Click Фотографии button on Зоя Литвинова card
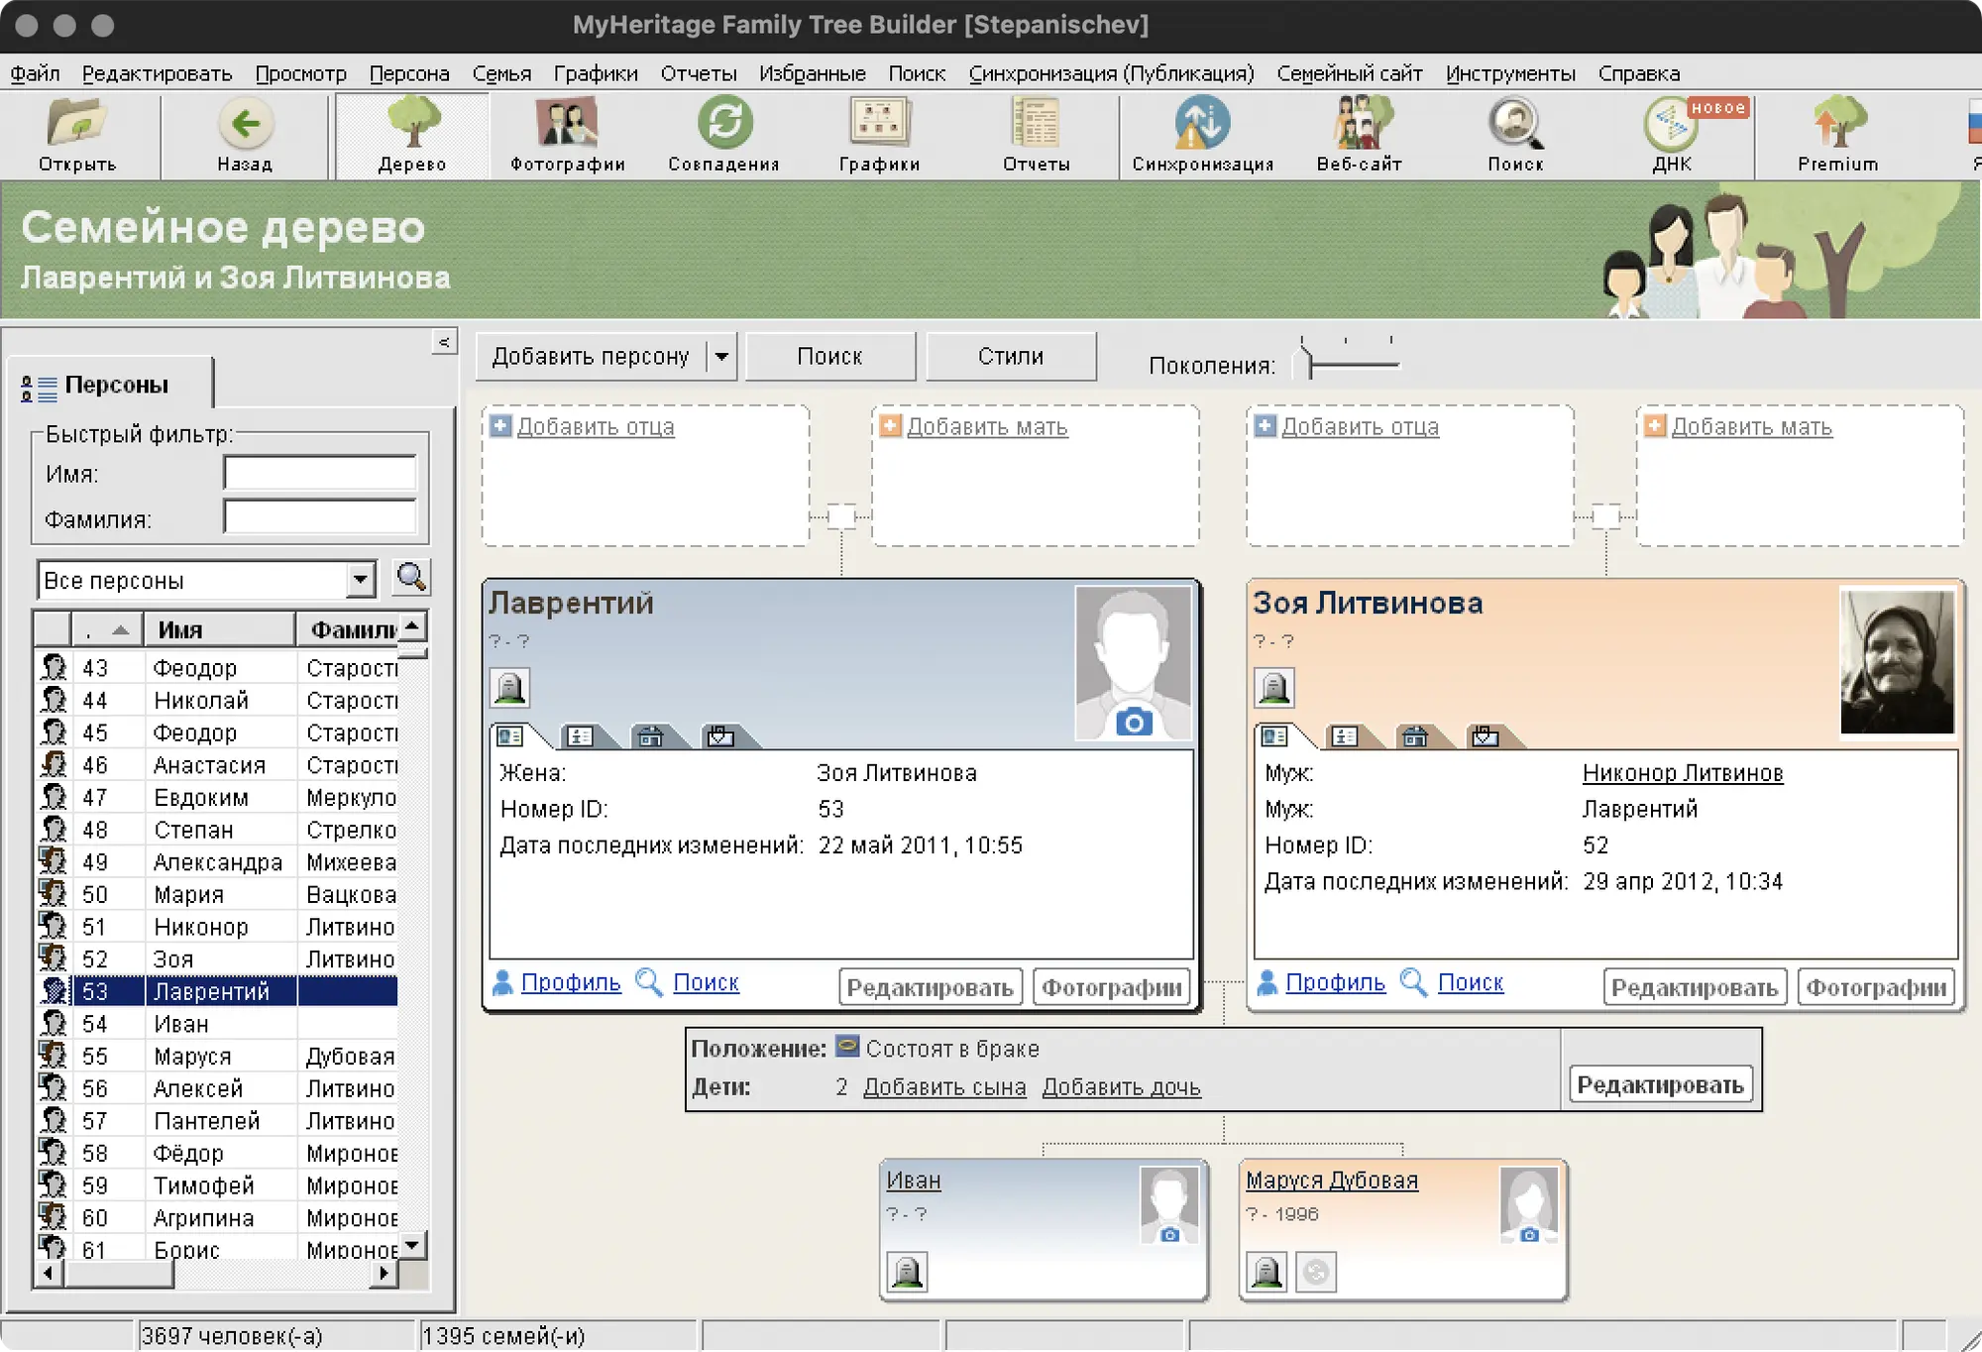The image size is (1982, 1352). click(x=1876, y=987)
